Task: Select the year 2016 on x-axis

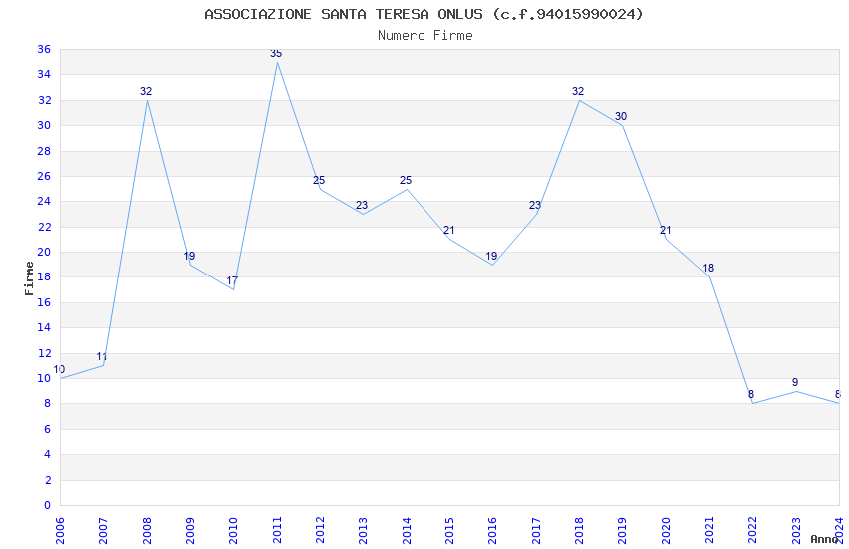Action: point(492,530)
